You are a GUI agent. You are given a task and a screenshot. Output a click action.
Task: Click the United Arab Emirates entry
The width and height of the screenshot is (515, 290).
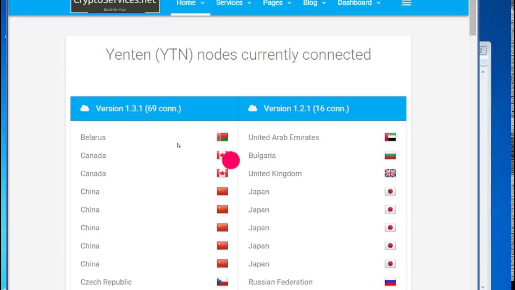(284, 137)
